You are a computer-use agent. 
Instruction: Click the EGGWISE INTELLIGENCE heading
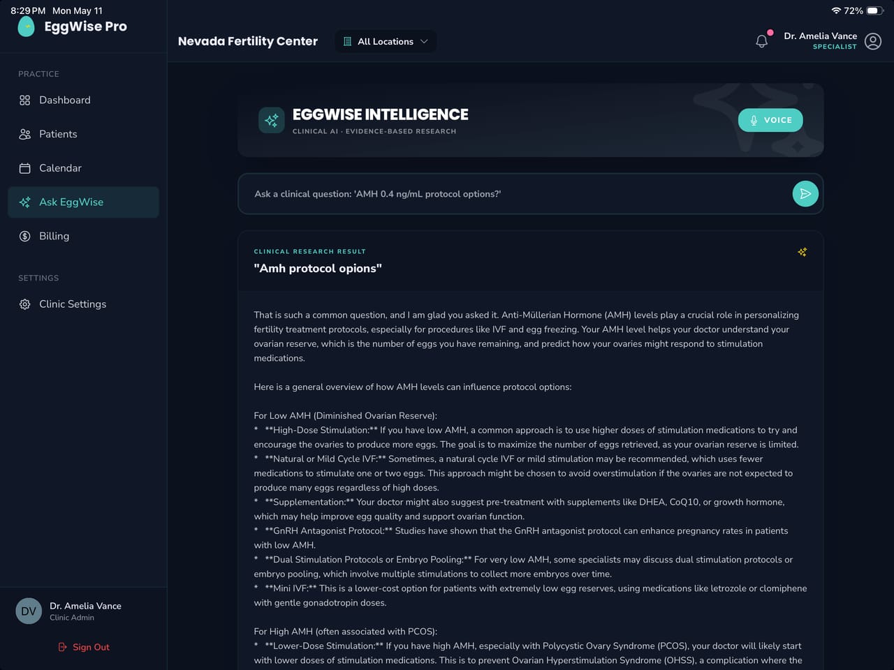tap(381, 114)
